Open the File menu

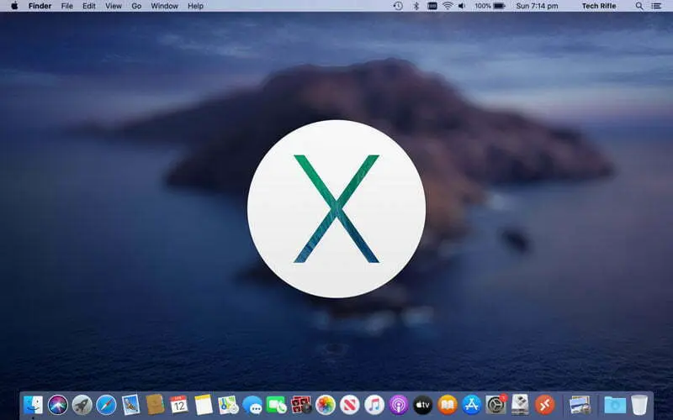pyautogui.click(x=67, y=6)
